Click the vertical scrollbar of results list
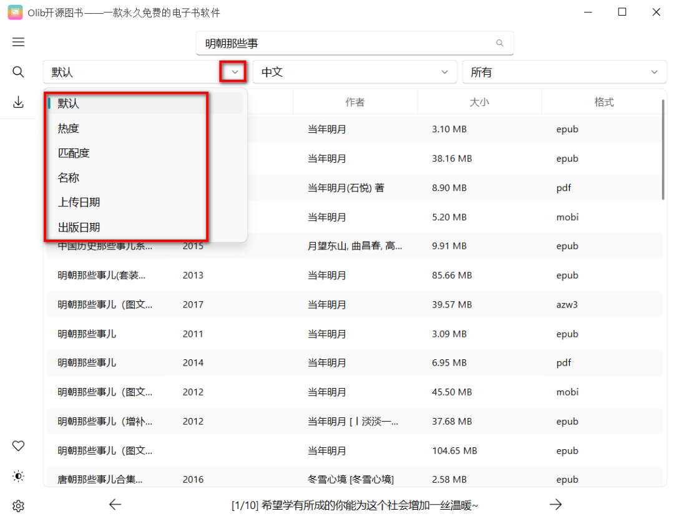 [x=663, y=150]
